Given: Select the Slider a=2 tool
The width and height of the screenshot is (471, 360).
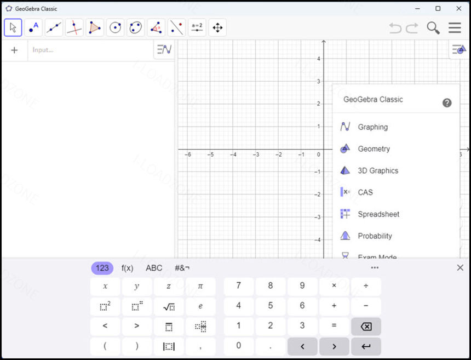Looking at the screenshot, I should click(x=197, y=27).
